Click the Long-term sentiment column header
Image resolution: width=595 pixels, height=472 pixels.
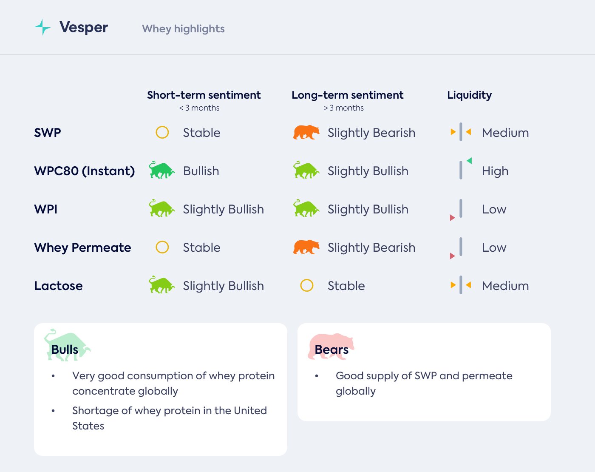tap(347, 95)
